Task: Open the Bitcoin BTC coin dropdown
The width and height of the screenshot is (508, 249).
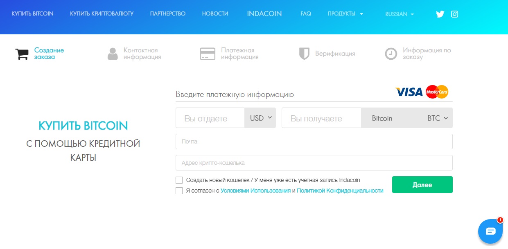Action: coord(407,118)
